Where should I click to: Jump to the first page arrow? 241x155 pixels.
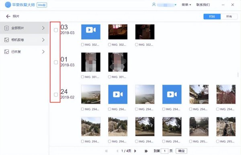106,151
